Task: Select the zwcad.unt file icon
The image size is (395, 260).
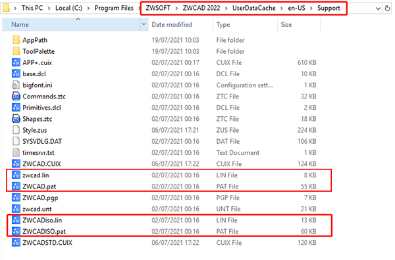Action: pyautogui.click(x=16, y=209)
